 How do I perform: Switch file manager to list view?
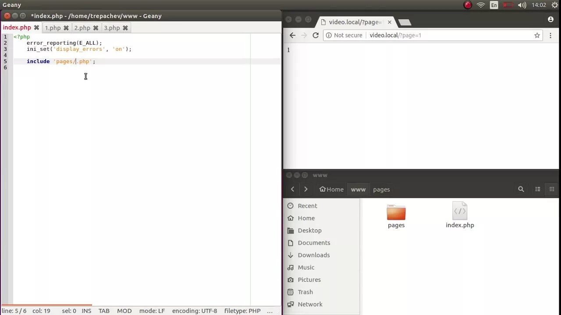point(538,189)
